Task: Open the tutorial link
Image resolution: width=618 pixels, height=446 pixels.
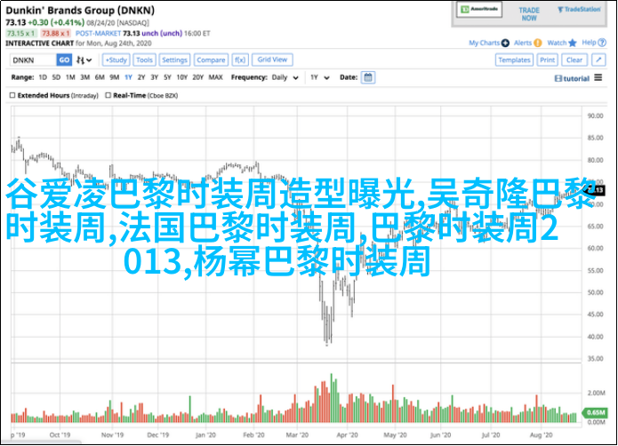Action: (572, 78)
